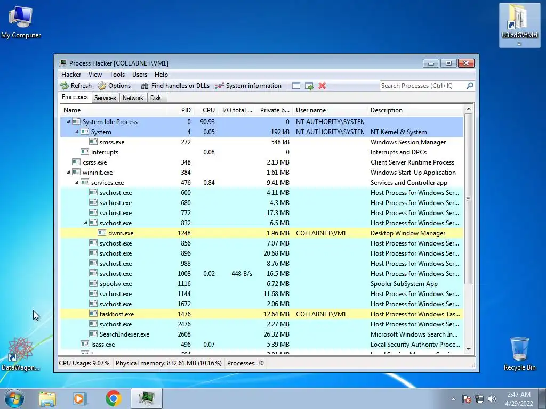Collapse svchost.exe PID 832 node
546x409 pixels.
[85, 223]
